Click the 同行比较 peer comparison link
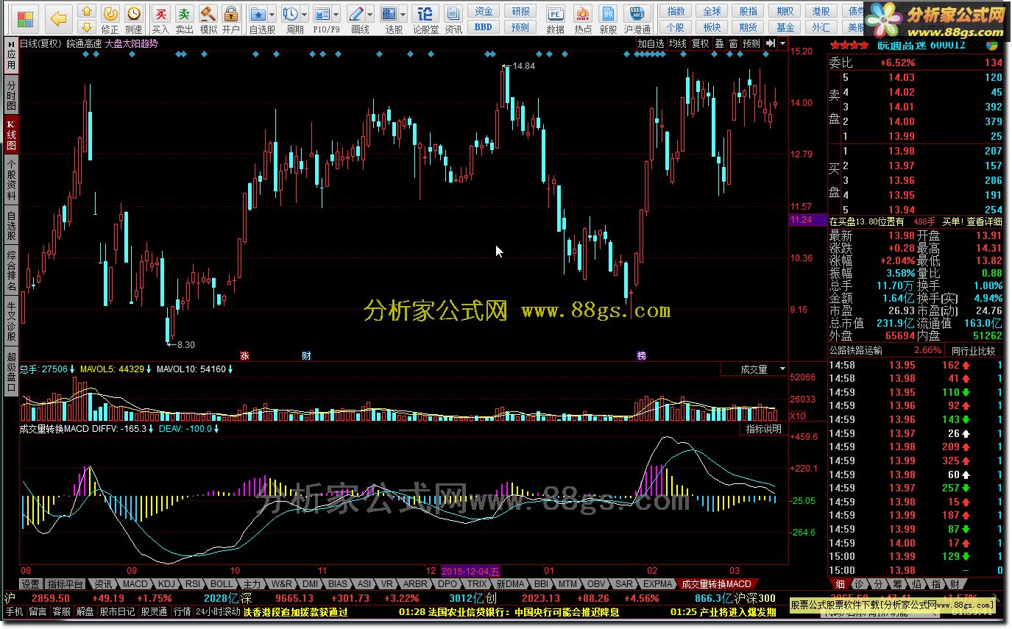Screen dimensions: 1012x629 coord(973,351)
